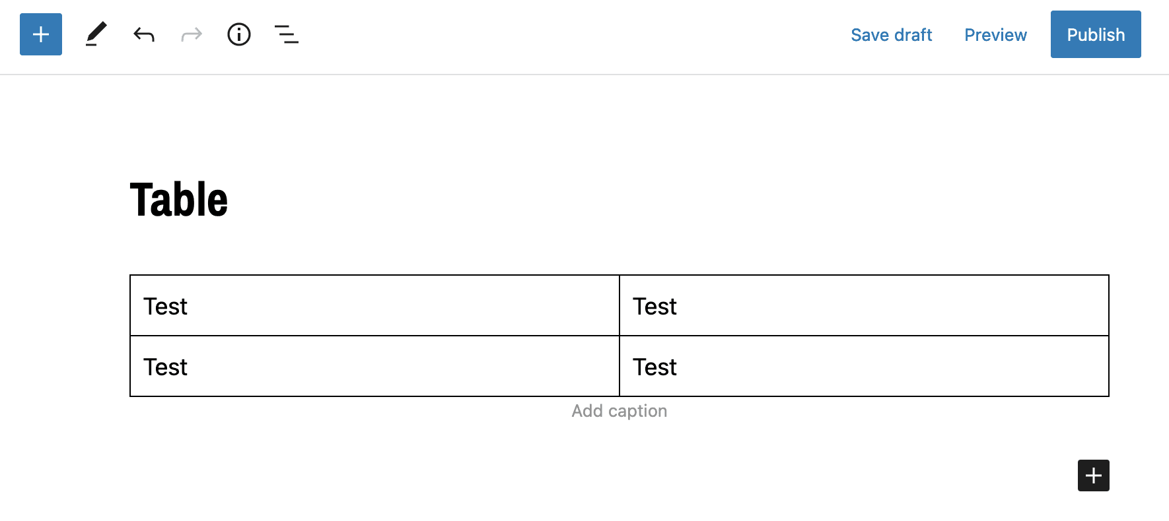Open document Details with the info icon
The width and height of the screenshot is (1169, 521).
(239, 34)
